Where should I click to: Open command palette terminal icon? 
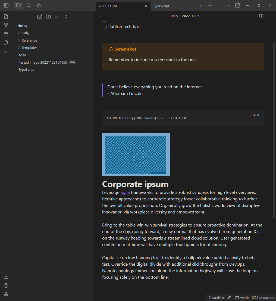tap(6, 51)
